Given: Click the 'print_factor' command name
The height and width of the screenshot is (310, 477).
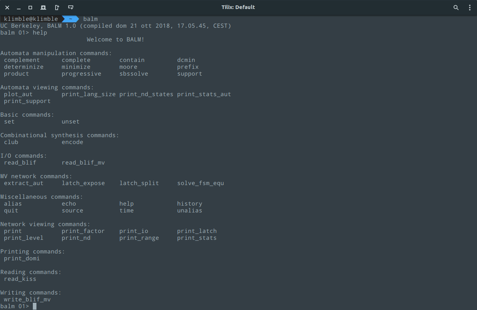Looking at the screenshot, I should point(83,231).
